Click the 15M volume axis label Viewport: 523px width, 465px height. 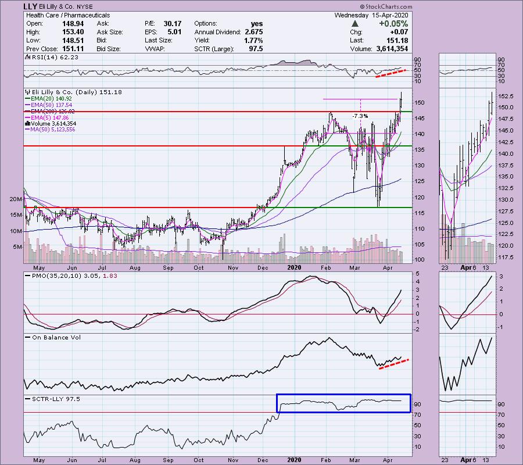[16, 215]
